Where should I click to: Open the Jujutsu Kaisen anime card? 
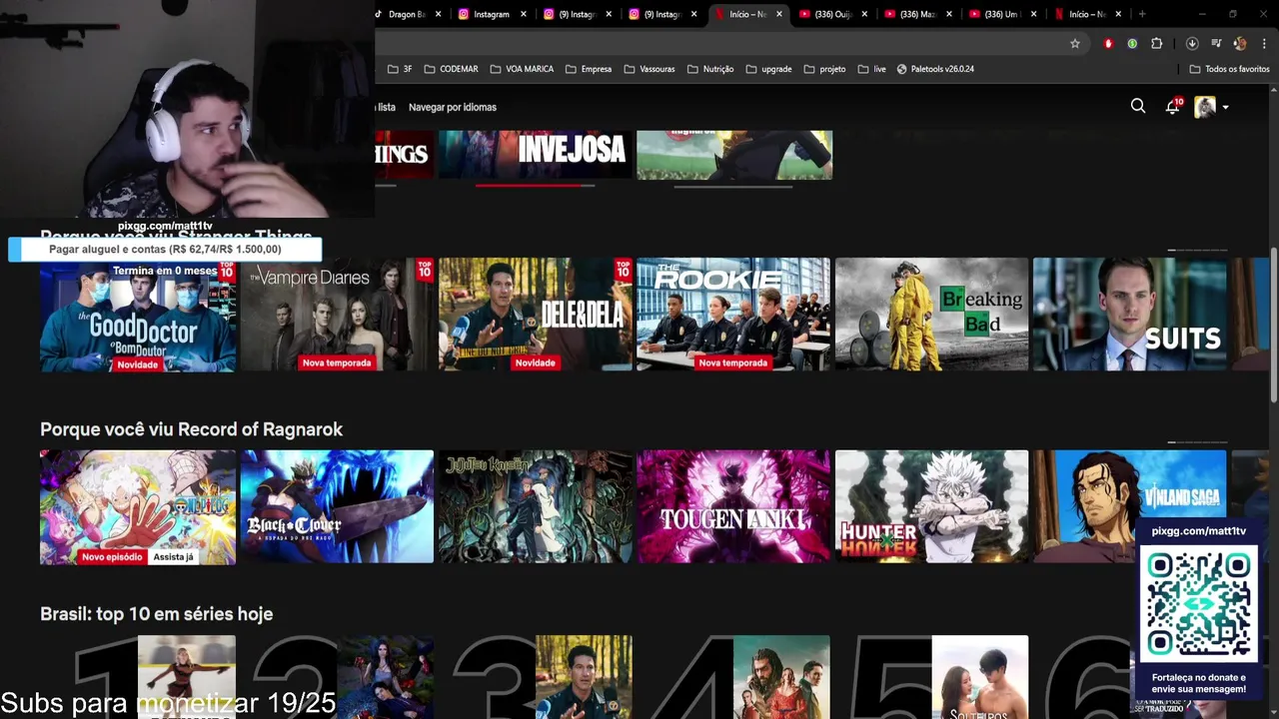pos(535,506)
